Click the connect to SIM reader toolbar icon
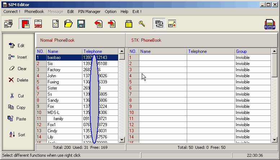Screen dimensions: 280x160 [x=8, y=24]
